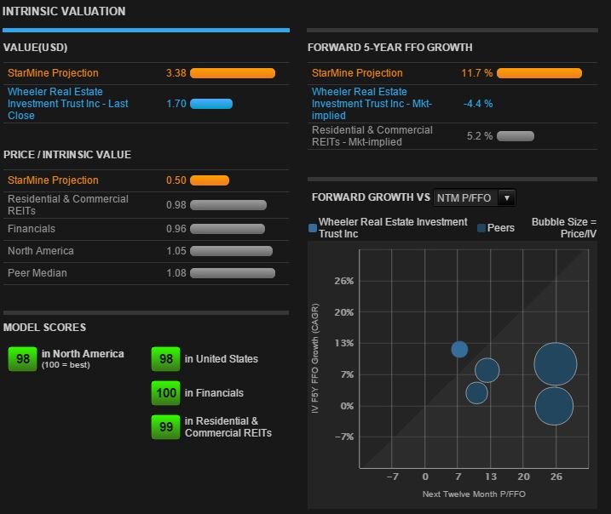Click the orange 0.50 price/intrinsic bar
The image size is (611, 514).
[x=210, y=180]
